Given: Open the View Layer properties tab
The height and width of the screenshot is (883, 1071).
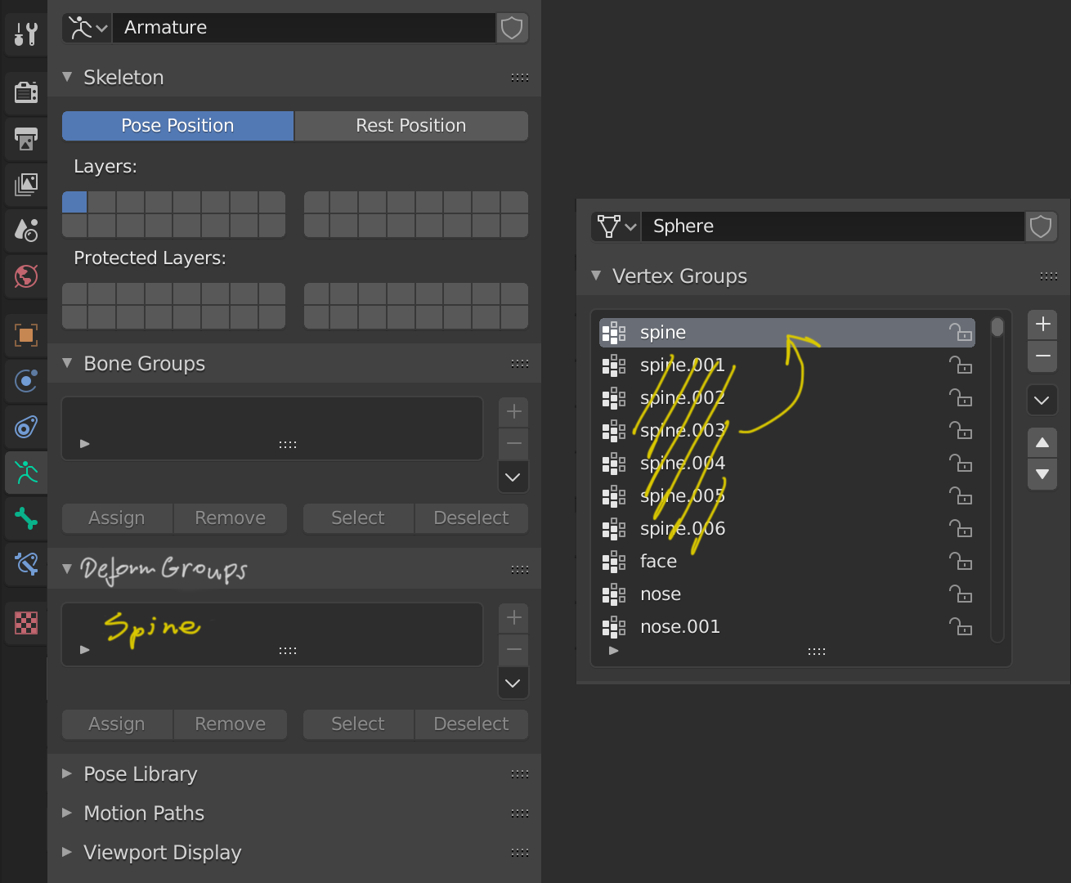Looking at the screenshot, I should point(26,184).
